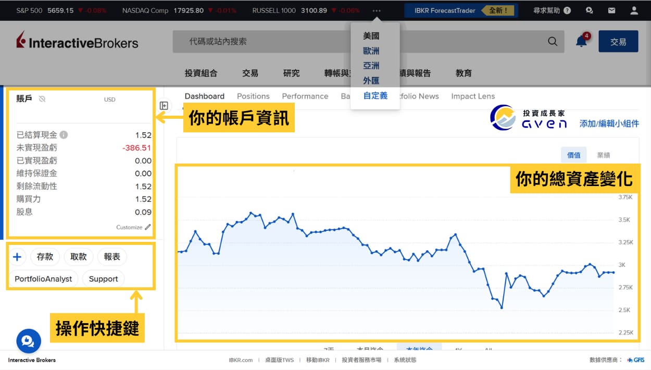Open the 研究 main menu
The width and height of the screenshot is (651, 370).
292,73
